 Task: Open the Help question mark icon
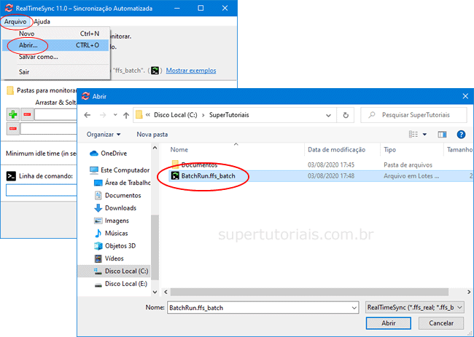click(x=461, y=135)
